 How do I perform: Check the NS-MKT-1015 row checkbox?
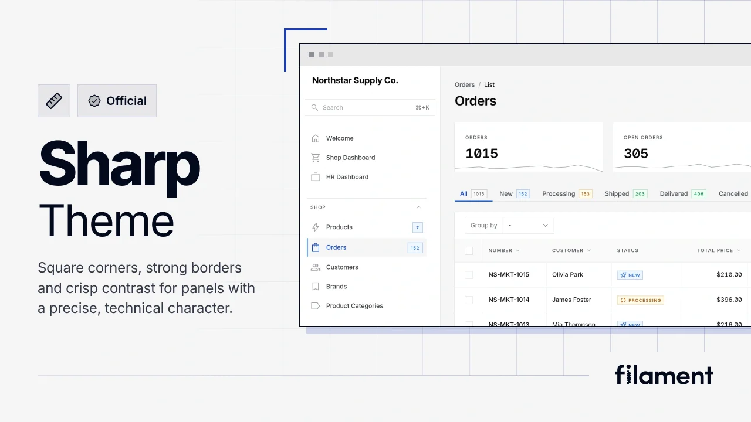click(x=469, y=275)
